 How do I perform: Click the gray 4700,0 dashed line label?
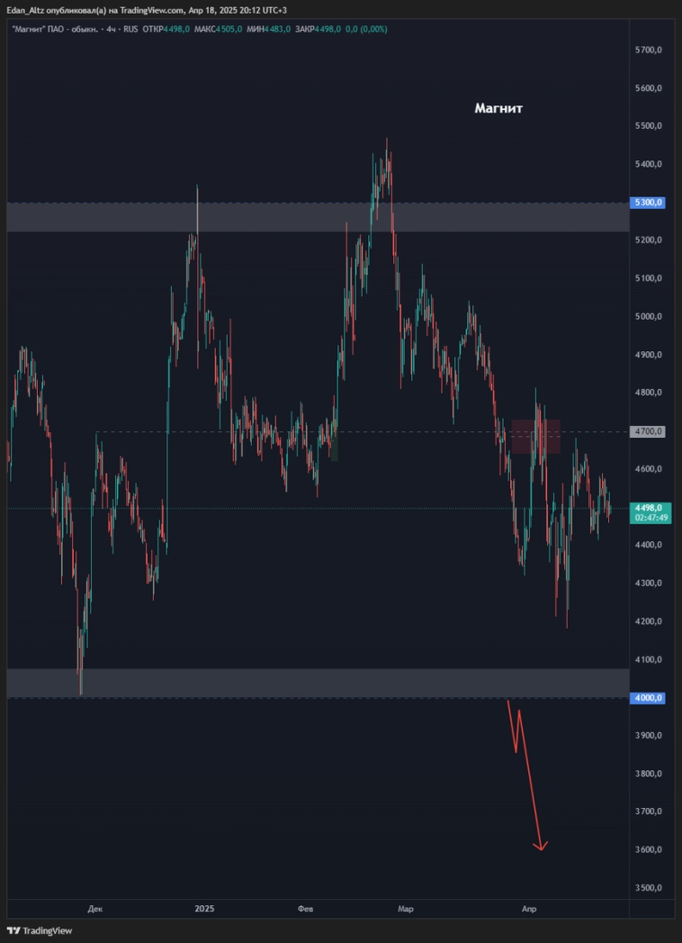tap(647, 431)
